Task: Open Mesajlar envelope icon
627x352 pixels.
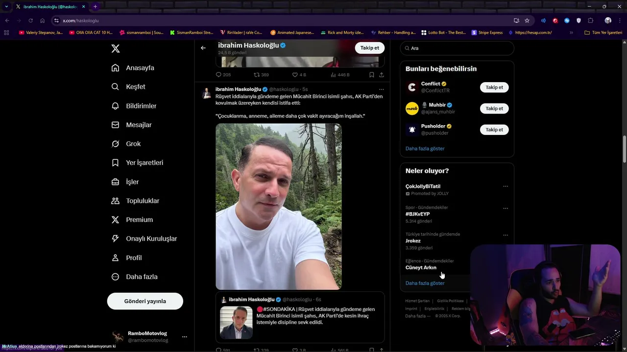Action: click(115, 125)
